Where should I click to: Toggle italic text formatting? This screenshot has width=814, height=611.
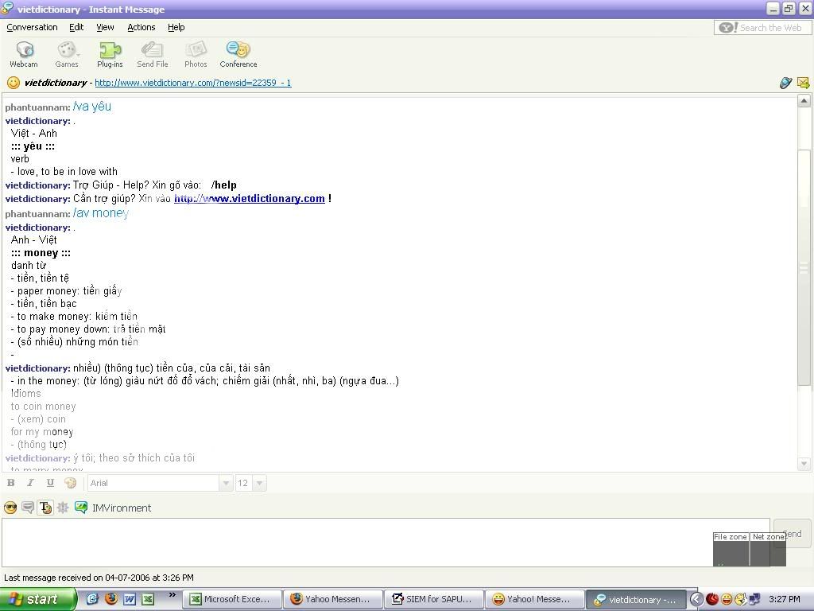[30, 483]
